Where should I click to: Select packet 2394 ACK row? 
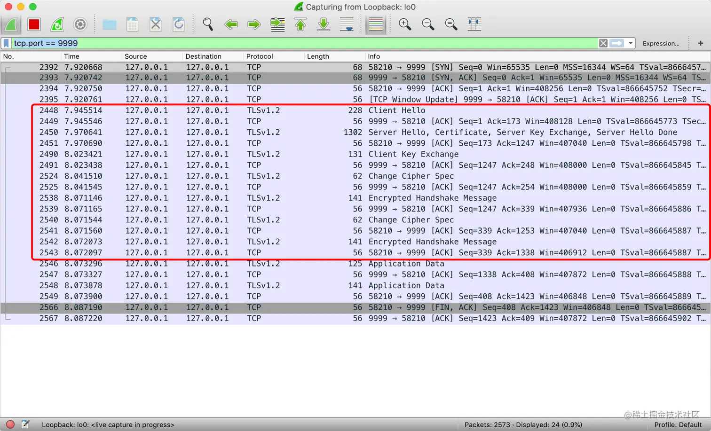pyautogui.click(x=355, y=89)
